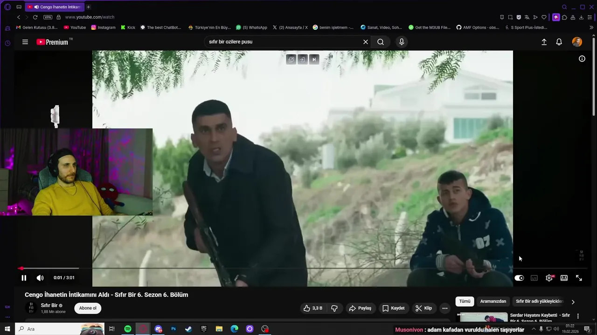Open Sıfır Bir channel avatar
This screenshot has width=597, height=335.
31,308
